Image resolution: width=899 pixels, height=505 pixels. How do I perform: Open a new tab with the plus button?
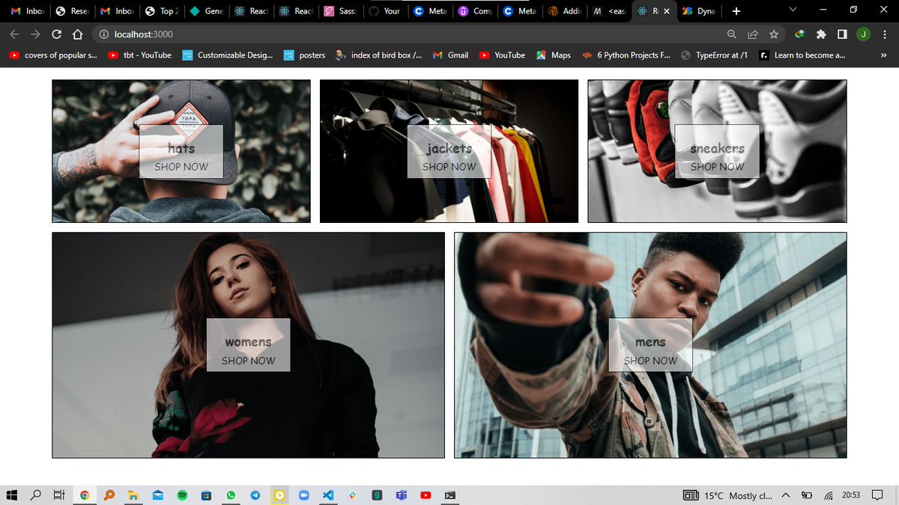coord(736,11)
